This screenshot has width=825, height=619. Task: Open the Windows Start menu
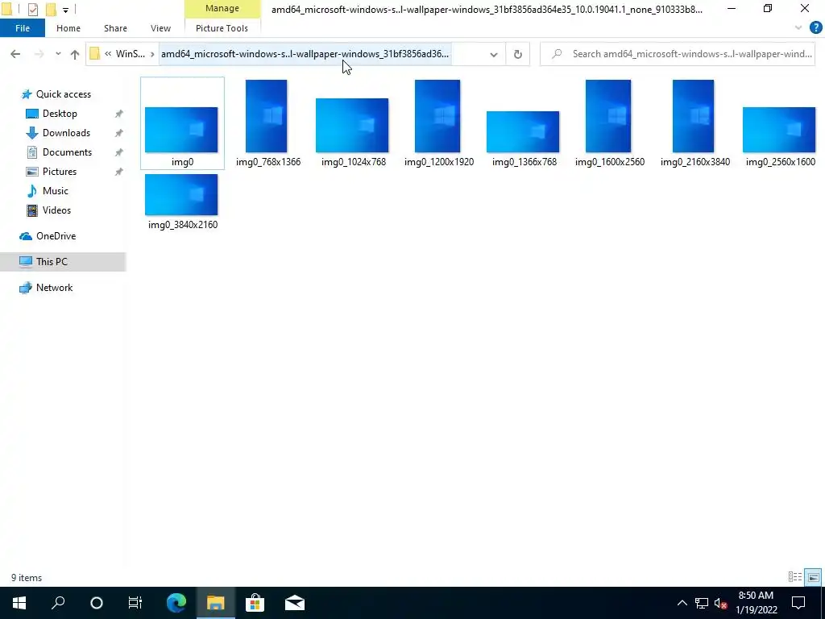pyautogui.click(x=19, y=603)
